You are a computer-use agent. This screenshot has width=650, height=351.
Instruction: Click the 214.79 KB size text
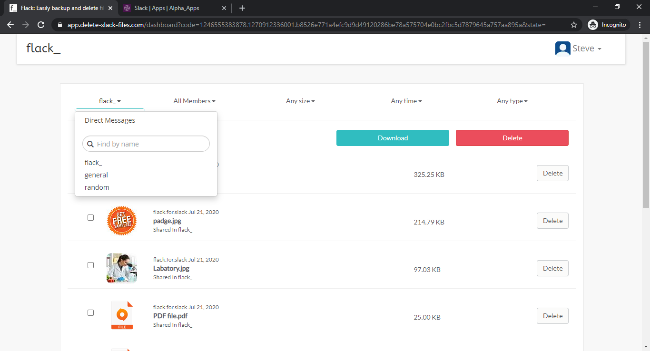[x=429, y=222]
